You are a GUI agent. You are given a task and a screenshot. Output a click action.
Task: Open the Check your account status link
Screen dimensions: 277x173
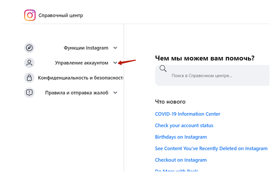tap(184, 125)
